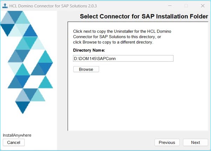Click the 'Click next to copy the Uninstaller' line
Image resolution: width=211 pixels, height=151 pixels.
click(122, 31)
